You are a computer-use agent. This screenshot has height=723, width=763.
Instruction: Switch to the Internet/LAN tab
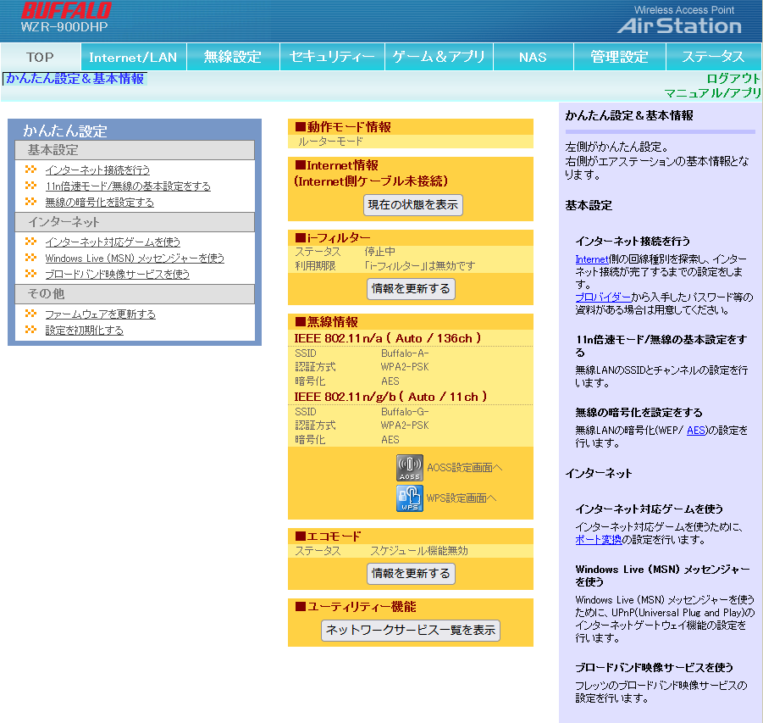point(133,56)
